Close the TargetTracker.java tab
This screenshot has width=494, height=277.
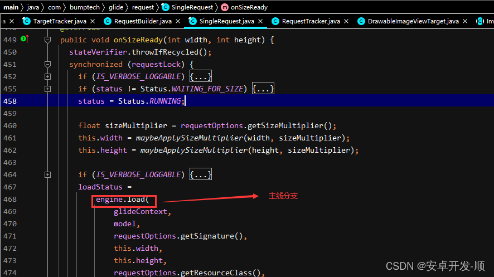(x=94, y=21)
